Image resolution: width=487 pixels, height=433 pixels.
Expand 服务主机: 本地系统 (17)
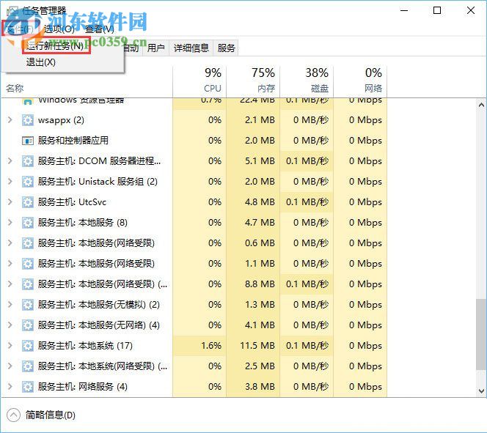10,345
